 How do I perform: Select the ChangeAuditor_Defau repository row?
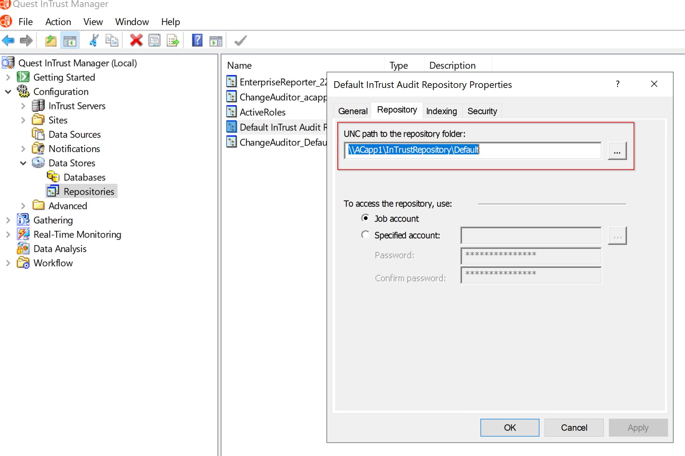pyautogui.click(x=276, y=142)
